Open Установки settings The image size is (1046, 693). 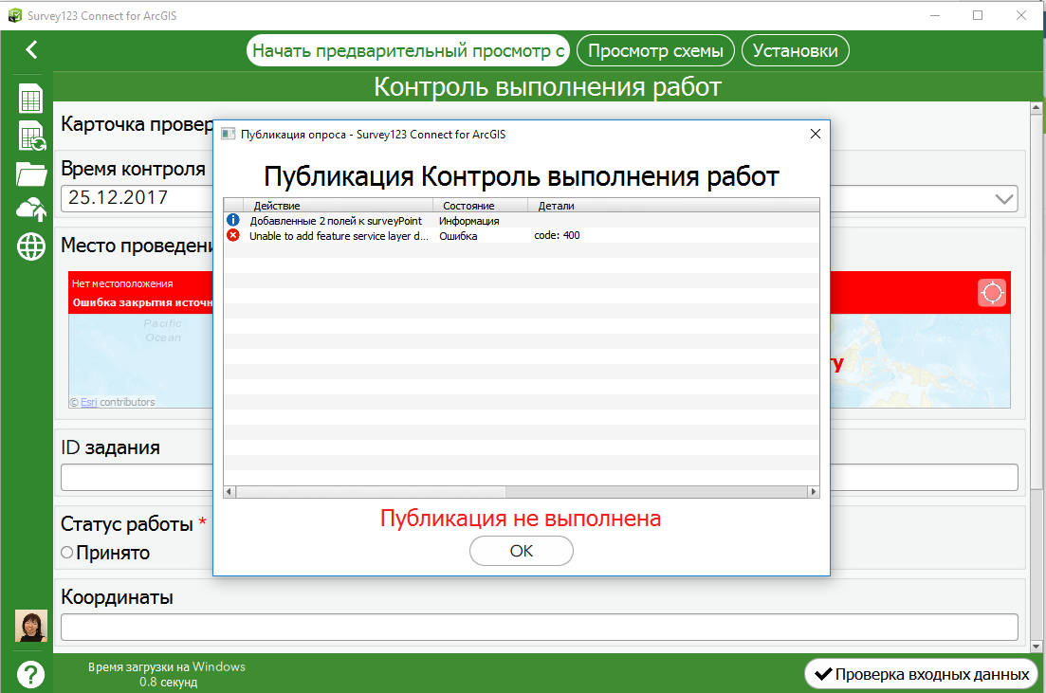point(796,50)
